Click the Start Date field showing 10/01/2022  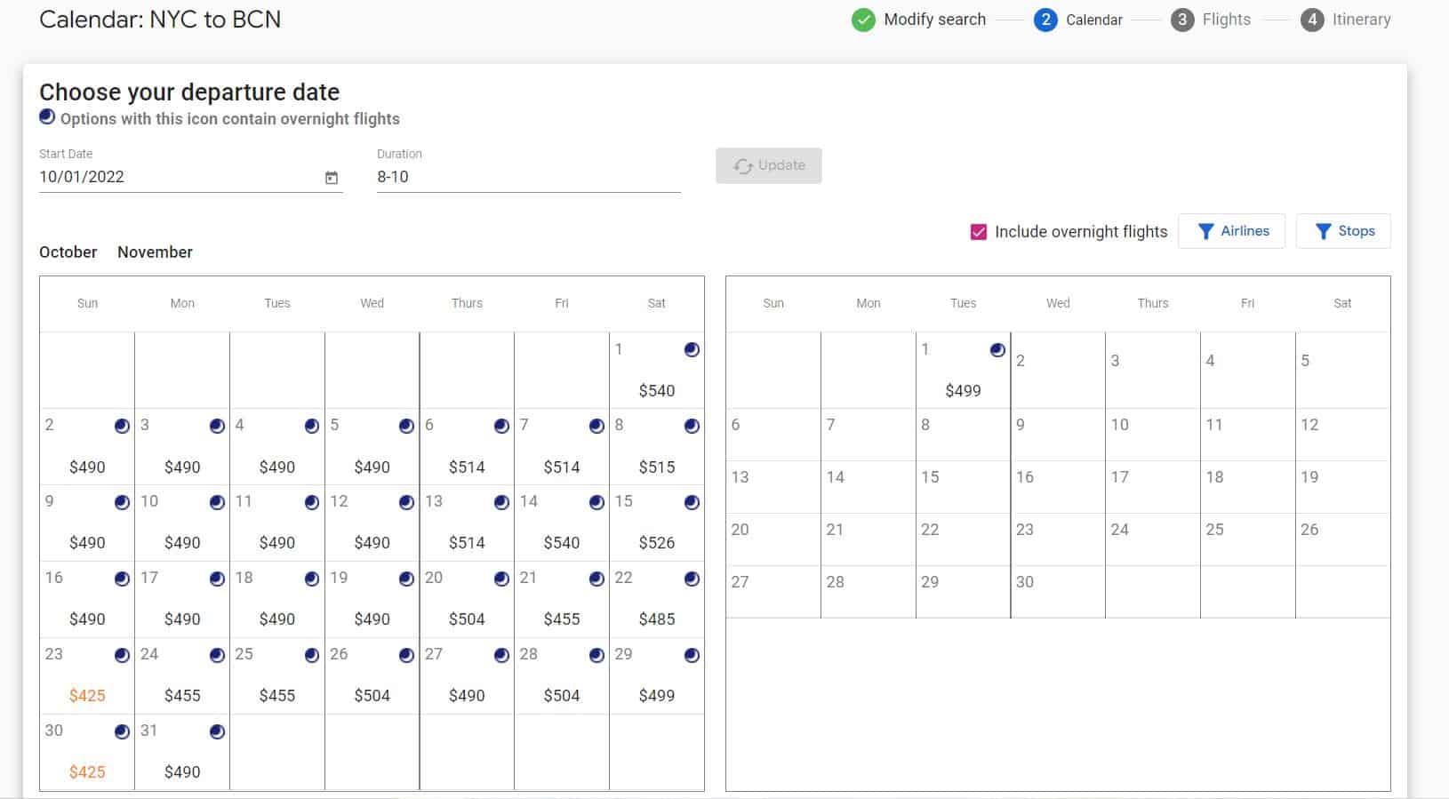pos(191,177)
